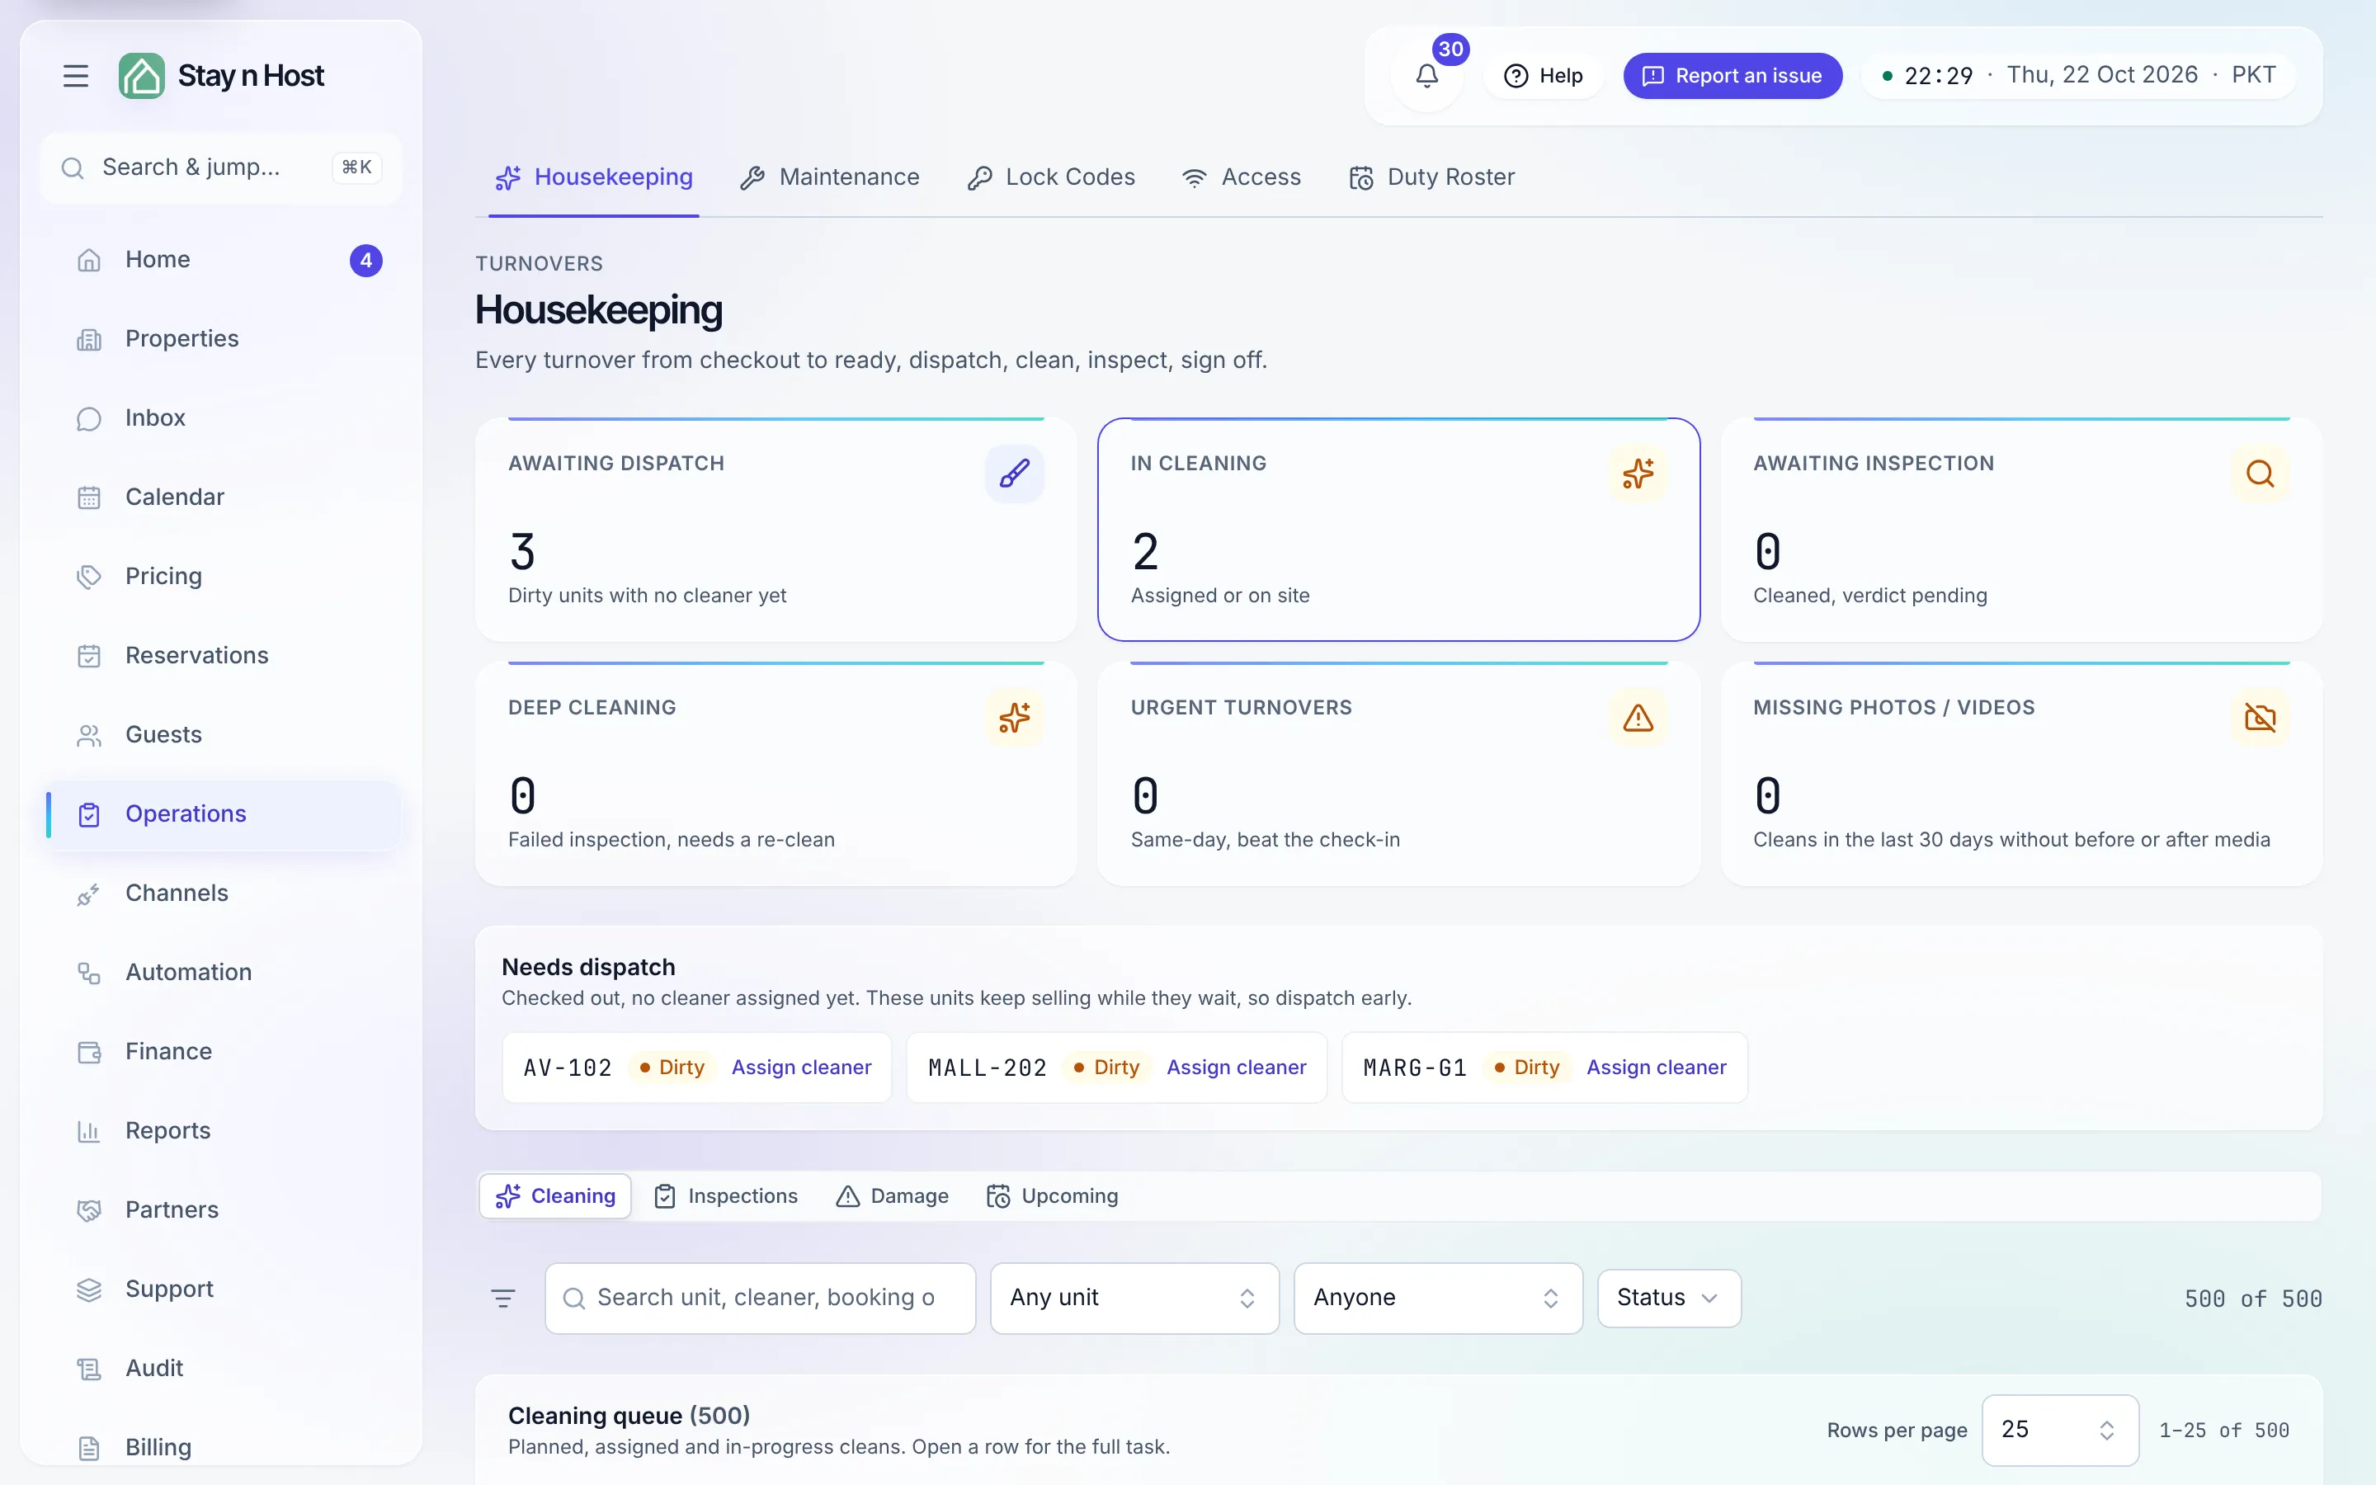
Task: Open the Duty Roster tab
Action: tap(1432, 177)
